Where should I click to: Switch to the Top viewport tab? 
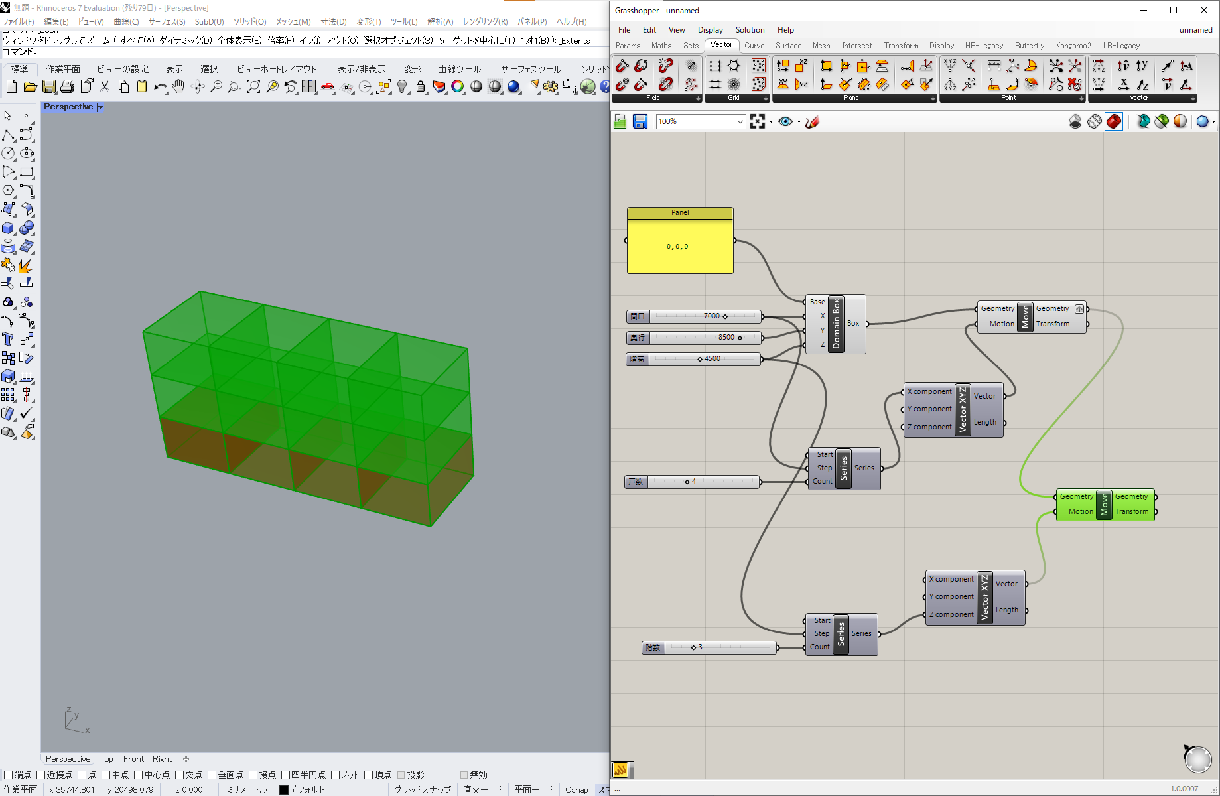point(106,759)
